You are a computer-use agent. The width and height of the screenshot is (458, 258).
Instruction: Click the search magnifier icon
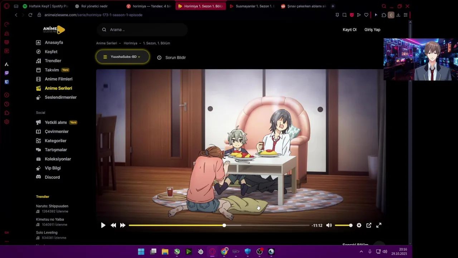(x=104, y=30)
